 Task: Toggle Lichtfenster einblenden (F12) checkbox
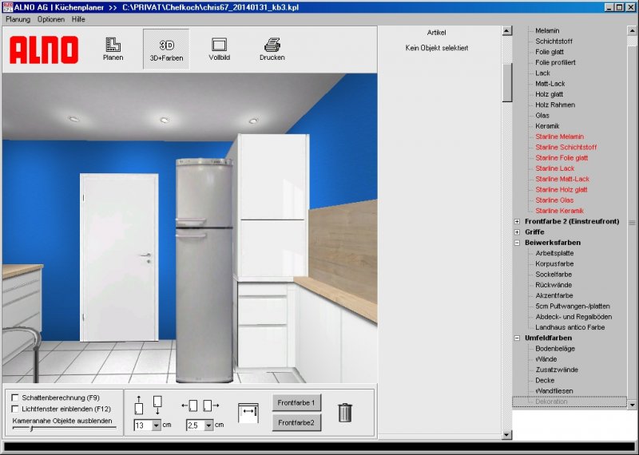[x=15, y=409]
